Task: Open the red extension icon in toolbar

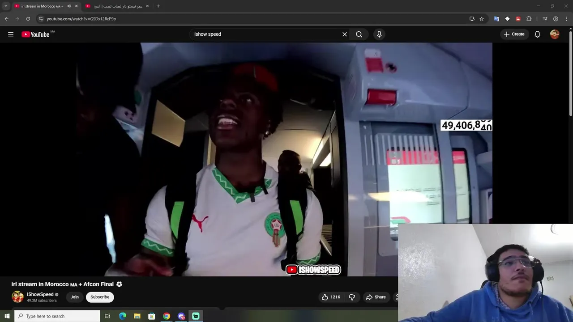Action: click(518, 19)
